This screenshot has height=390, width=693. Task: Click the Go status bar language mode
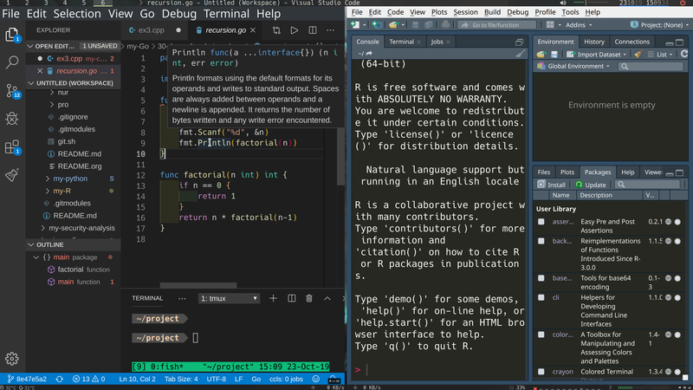pos(256,379)
